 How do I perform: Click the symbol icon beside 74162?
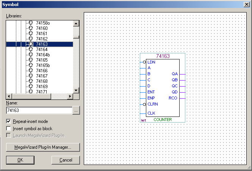(x=31, y=39)
